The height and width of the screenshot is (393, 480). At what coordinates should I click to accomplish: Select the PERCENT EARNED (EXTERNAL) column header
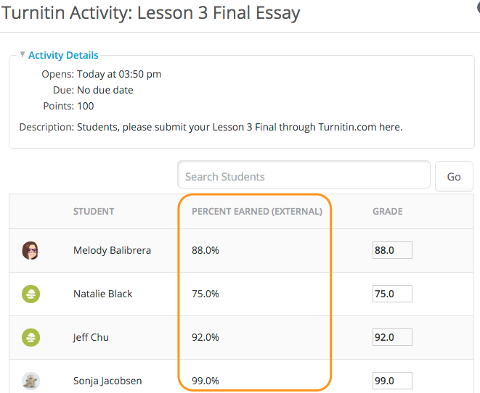click(257, 212)
